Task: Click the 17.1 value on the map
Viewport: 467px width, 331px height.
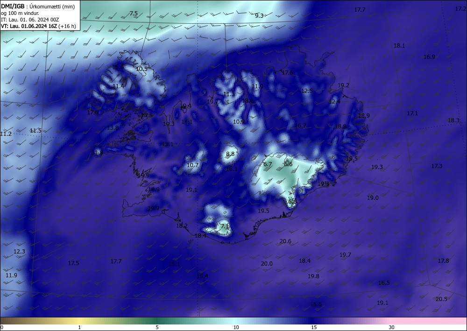Action: coord(412,113)
